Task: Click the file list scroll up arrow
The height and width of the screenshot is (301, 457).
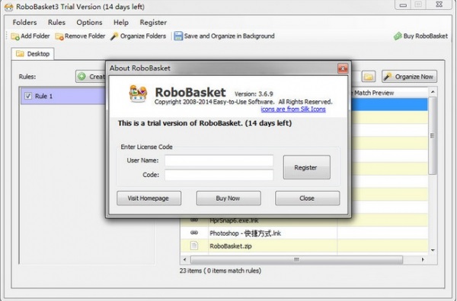Action: click(x=433, y=92)
